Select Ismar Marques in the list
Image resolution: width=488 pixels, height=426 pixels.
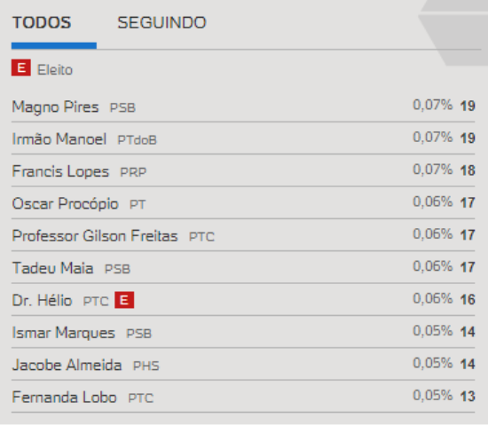[64, 333]
